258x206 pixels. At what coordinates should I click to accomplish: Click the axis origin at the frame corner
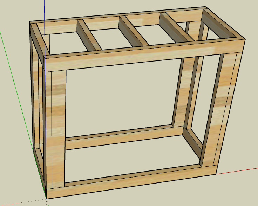(x=46, y=199)
